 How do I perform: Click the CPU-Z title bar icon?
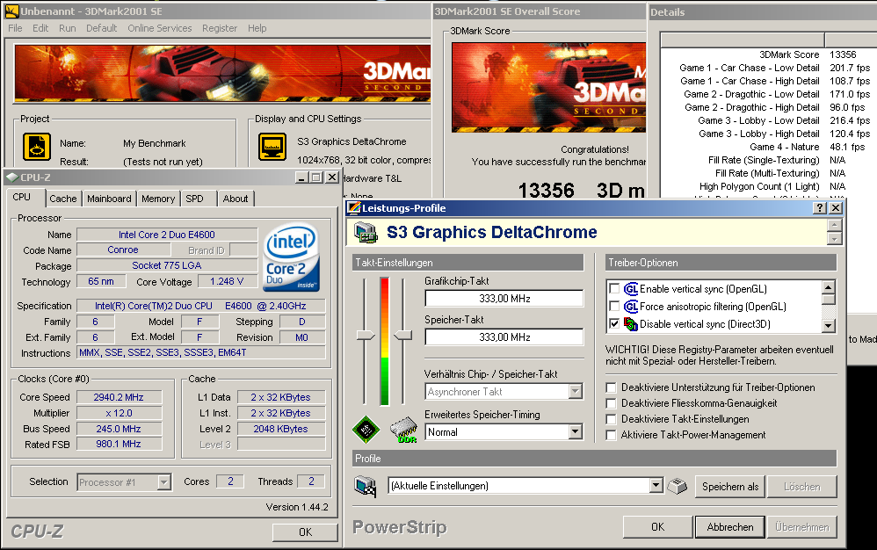pos(11,177)
